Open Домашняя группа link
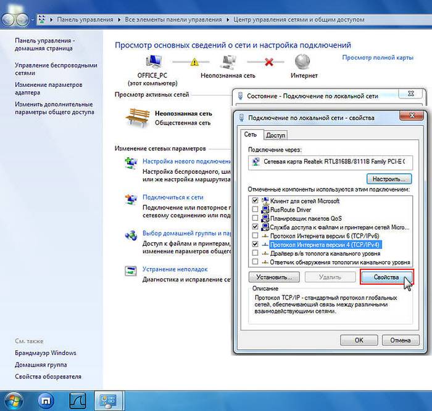Image resolution: width=432 pixels, height=411 pixels. click(41, 365)
